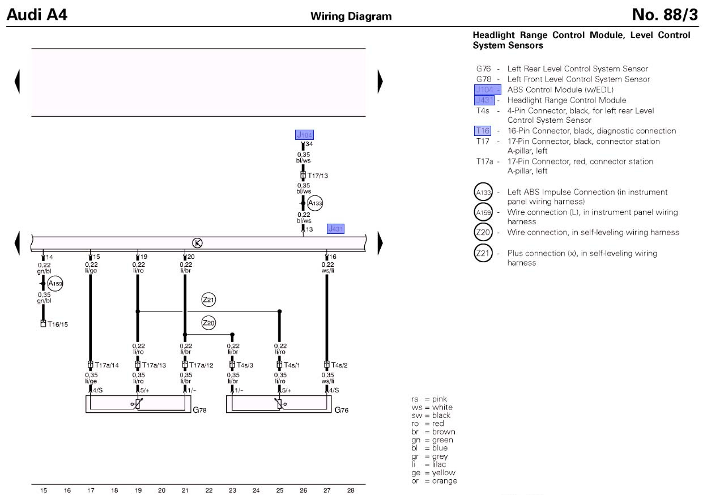Click the T16/15 connector symbol

43,324
